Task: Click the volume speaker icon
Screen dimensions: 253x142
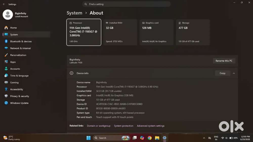Action: point(226,138)
